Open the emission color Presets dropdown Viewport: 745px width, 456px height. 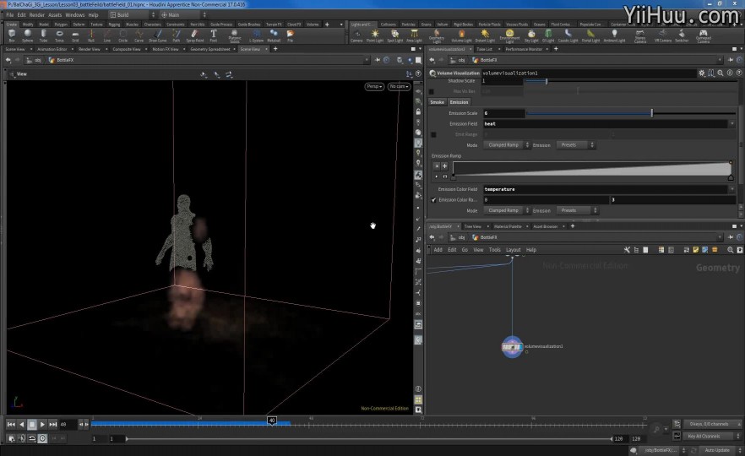(577, 210)
